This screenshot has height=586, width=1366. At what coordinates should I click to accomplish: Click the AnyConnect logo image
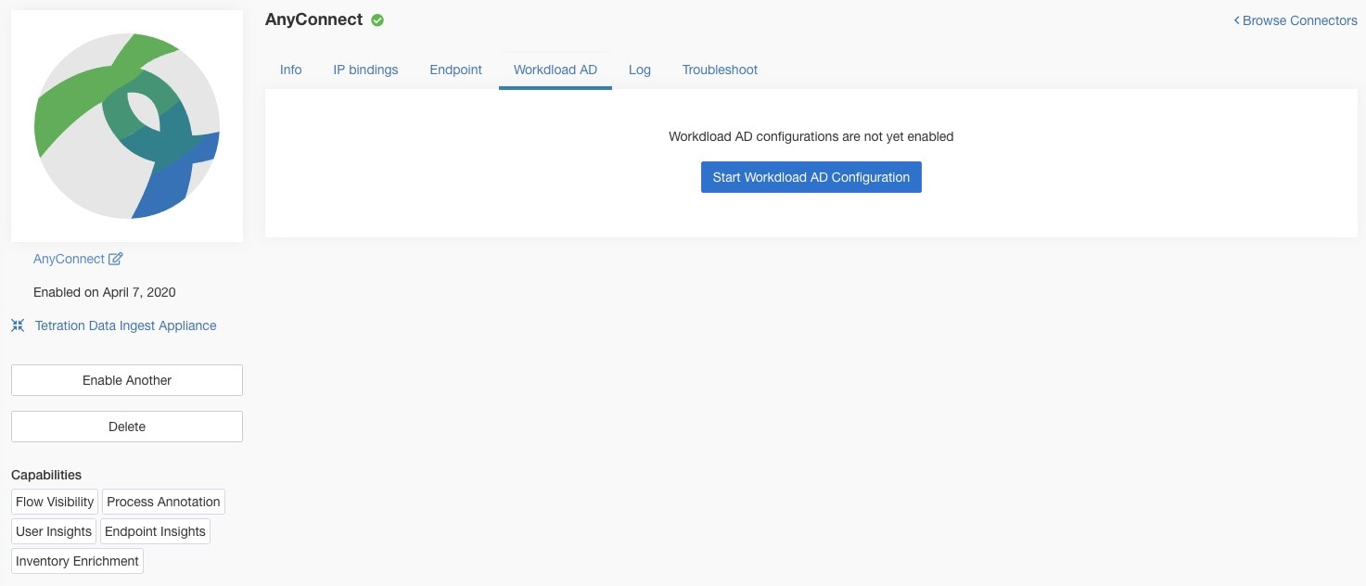[127, 126]
